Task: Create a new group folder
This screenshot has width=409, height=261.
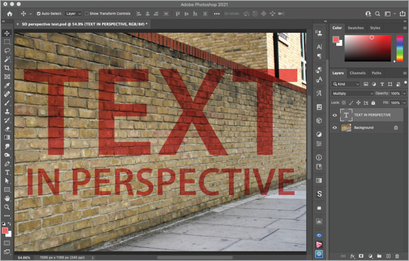Action: (x=379, y=256)
